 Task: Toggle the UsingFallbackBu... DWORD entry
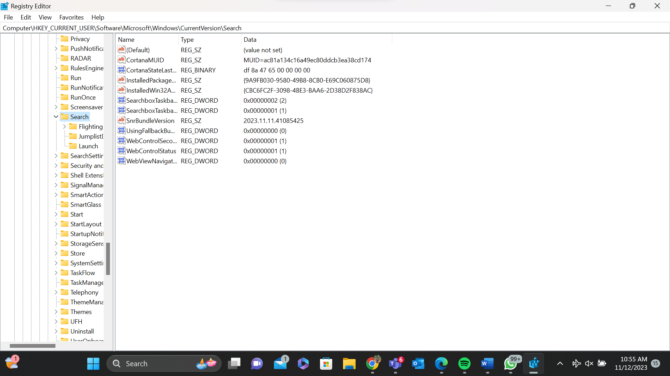150,131
